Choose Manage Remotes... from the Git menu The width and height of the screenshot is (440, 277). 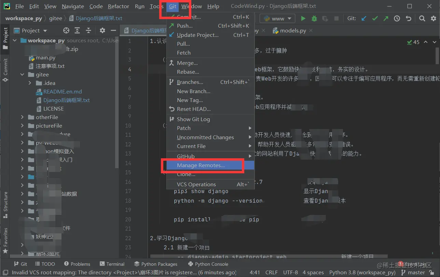[x=210, y=165]
